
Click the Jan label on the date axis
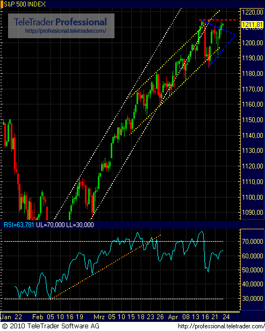(x=6, y=317)
